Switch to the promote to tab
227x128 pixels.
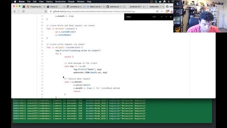point(76,7)
